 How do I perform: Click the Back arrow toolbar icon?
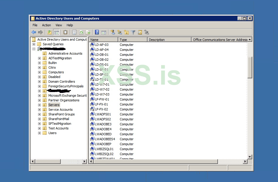tap(34, 32)
